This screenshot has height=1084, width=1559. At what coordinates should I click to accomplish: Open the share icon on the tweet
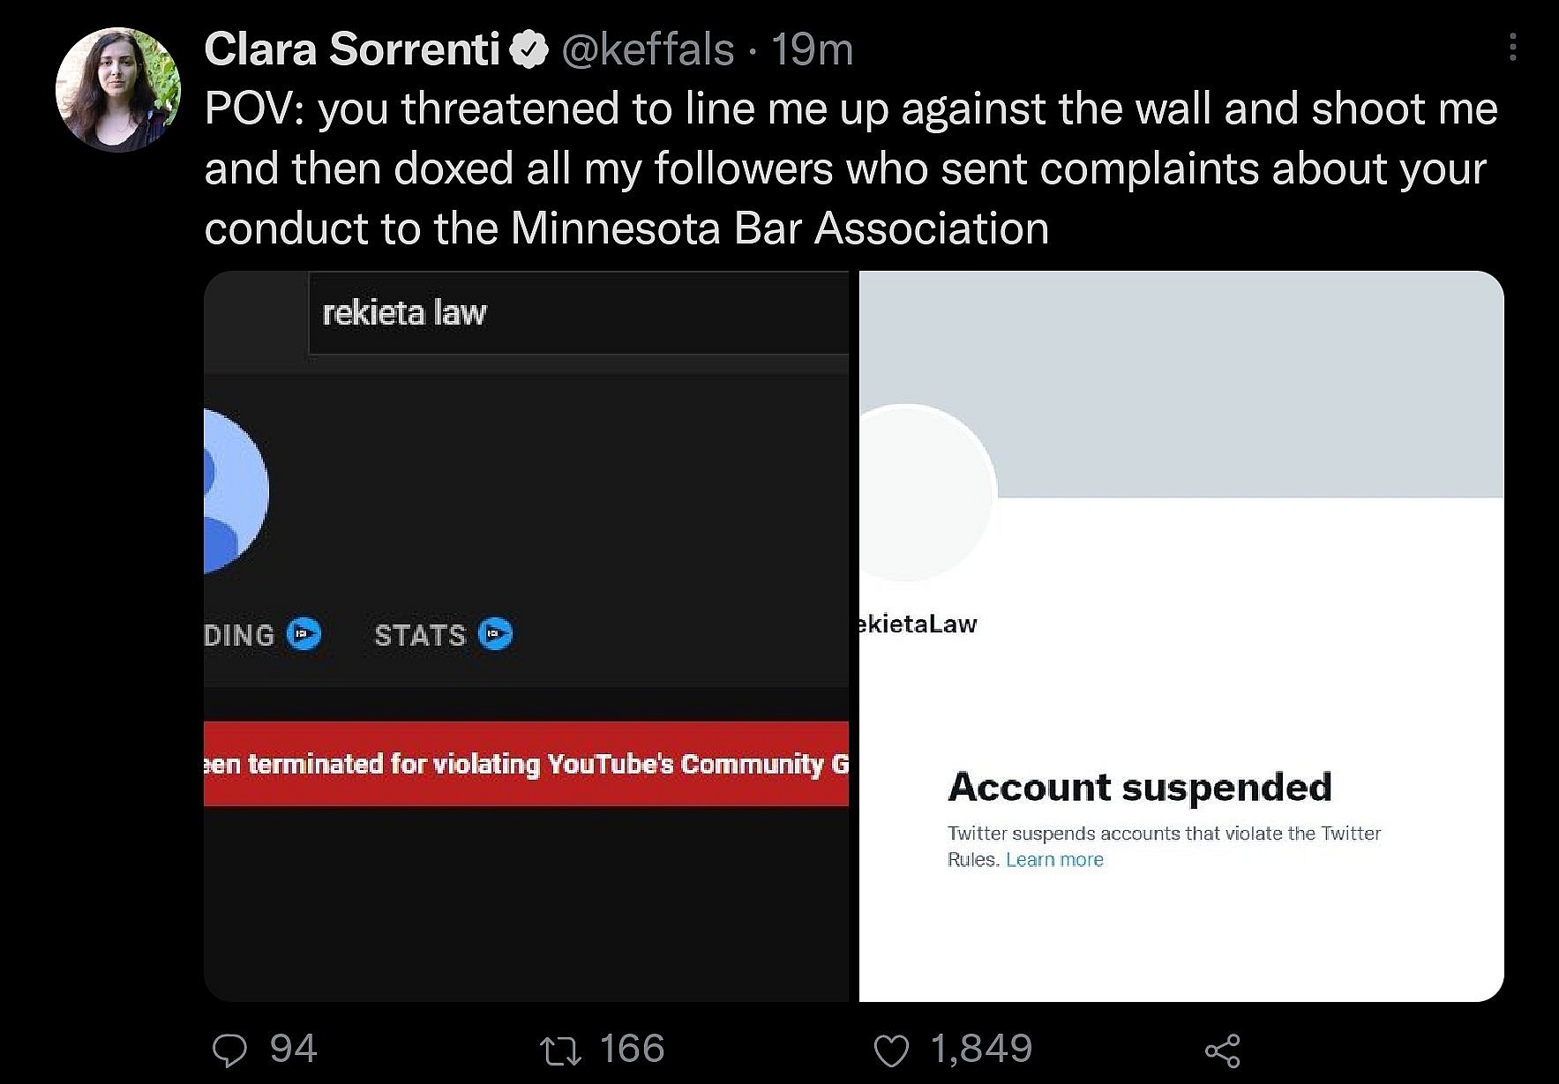click(1222, 1050)
